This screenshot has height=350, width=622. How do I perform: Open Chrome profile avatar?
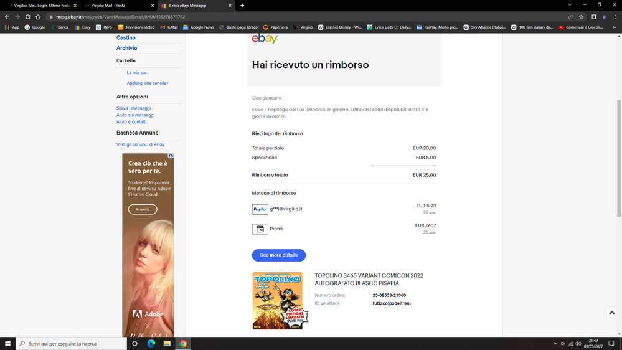tap(605, 17)
